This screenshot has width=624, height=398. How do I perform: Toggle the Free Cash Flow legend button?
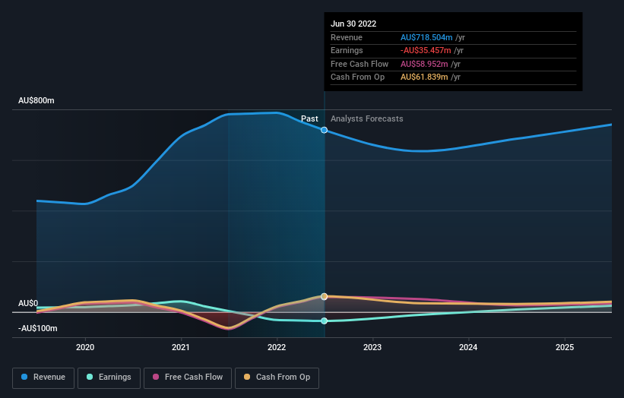tap(188, 377)
